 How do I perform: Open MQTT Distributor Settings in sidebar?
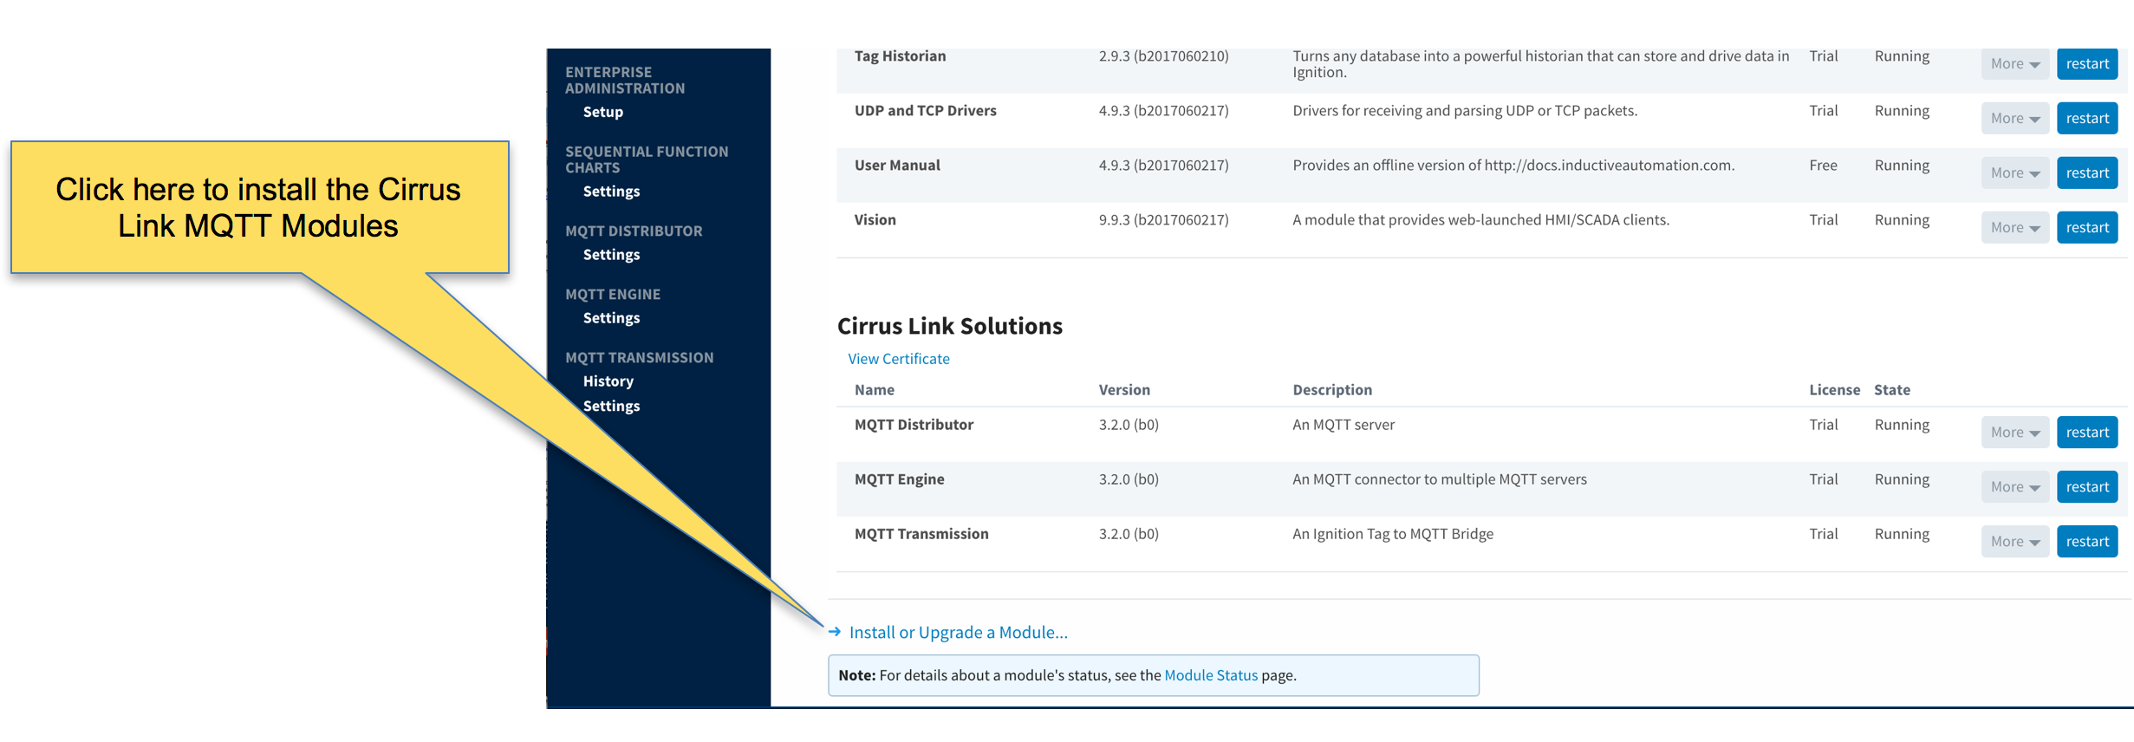(x=611, y=255)
